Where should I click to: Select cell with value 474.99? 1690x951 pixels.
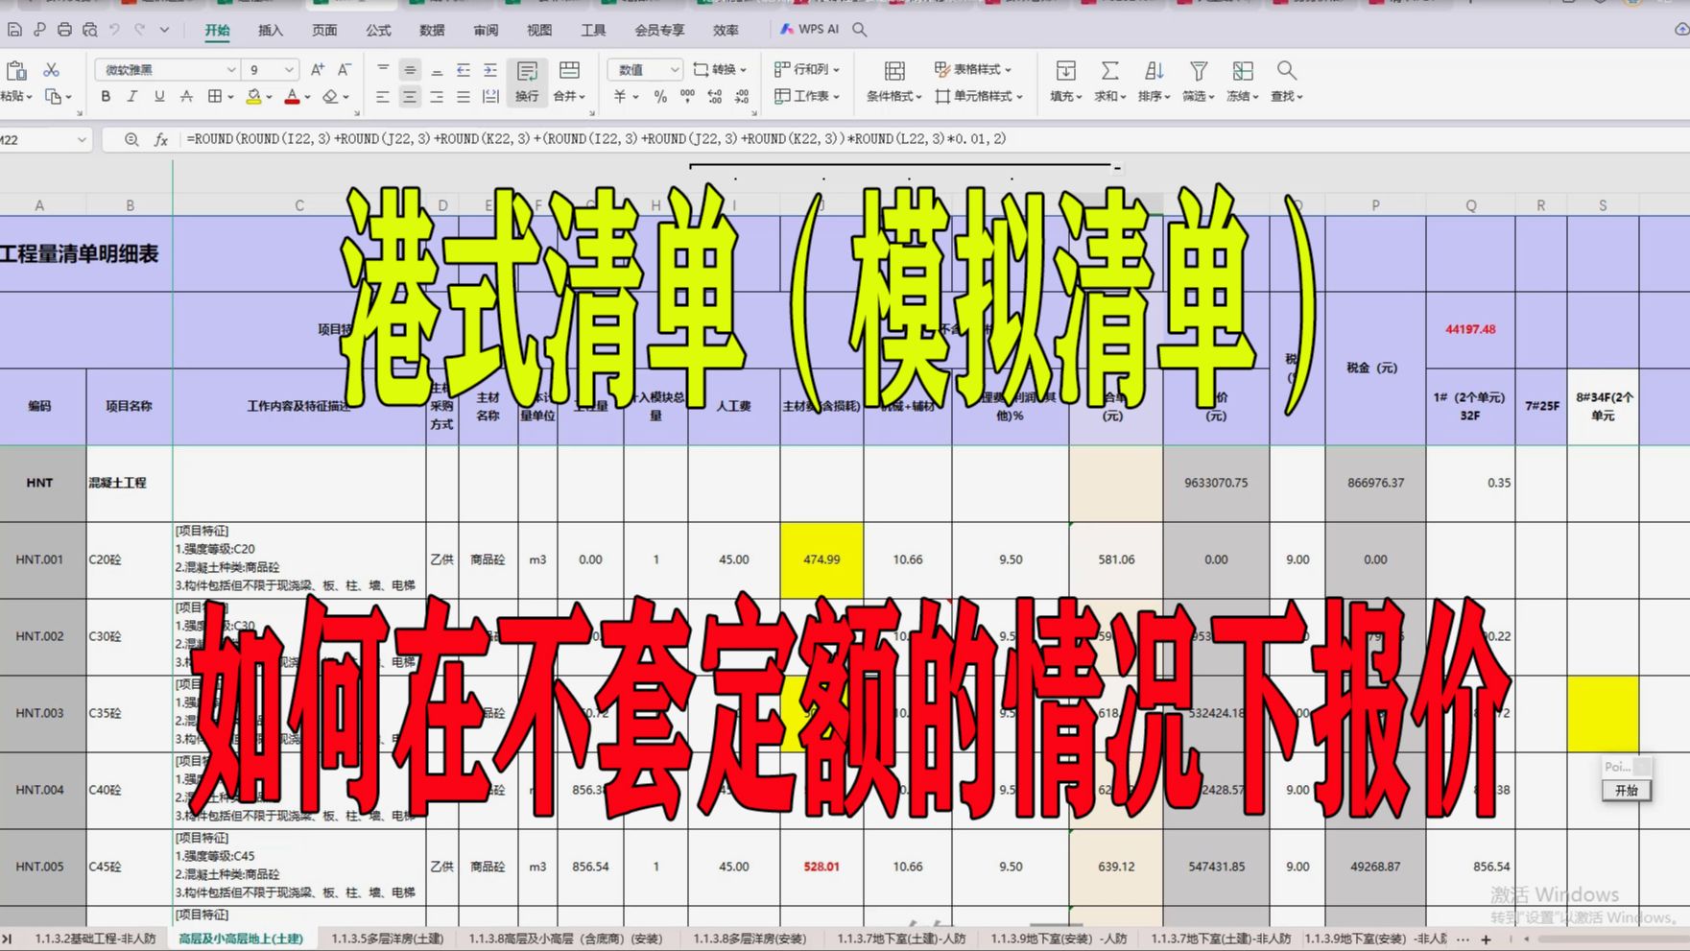pos(821,559)
